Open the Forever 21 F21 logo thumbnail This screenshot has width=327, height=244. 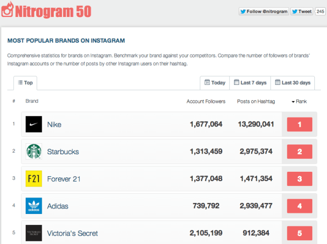click(34, 179)
